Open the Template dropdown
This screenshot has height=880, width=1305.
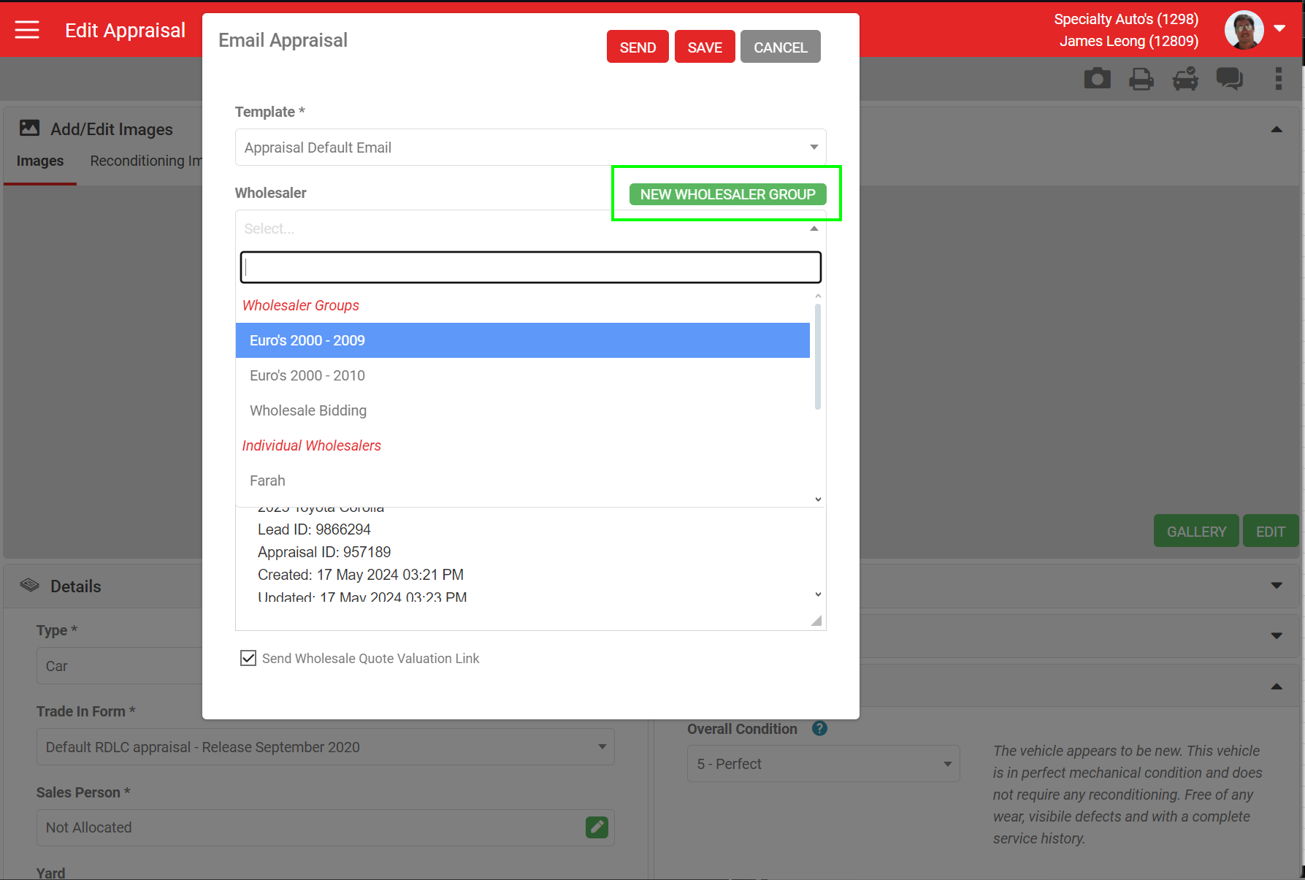(x=530, y=148)
